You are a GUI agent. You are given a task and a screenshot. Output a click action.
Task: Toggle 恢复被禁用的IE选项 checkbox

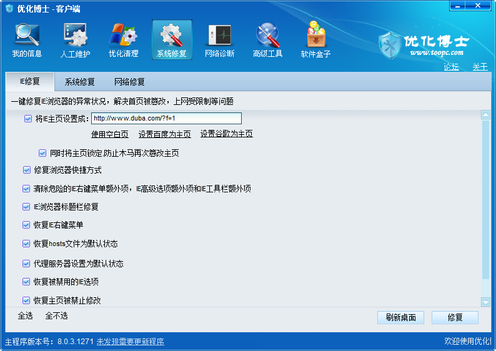point(26,282)
